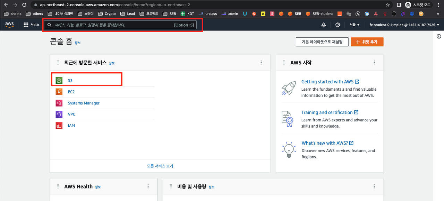Open the 서비스 grid menu
The width and height of the screenshot is (444, 201).
31,25
